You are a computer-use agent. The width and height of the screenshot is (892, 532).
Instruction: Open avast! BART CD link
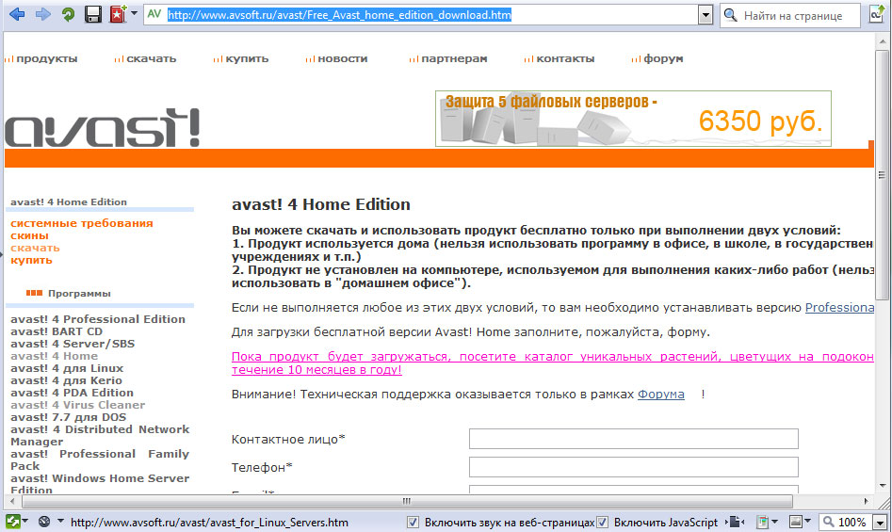(x=57, y=331)
